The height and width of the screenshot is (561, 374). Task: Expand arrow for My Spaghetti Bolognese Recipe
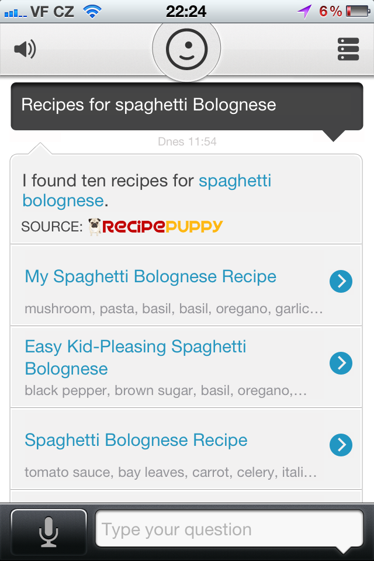pos(341,282)
